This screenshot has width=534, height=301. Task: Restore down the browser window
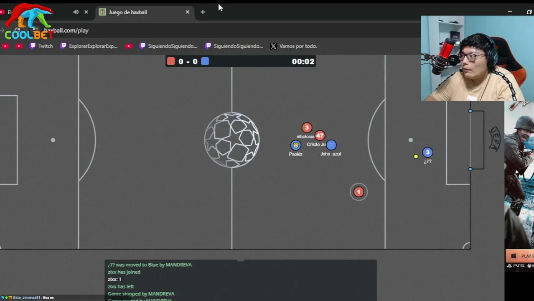[529, 12]
